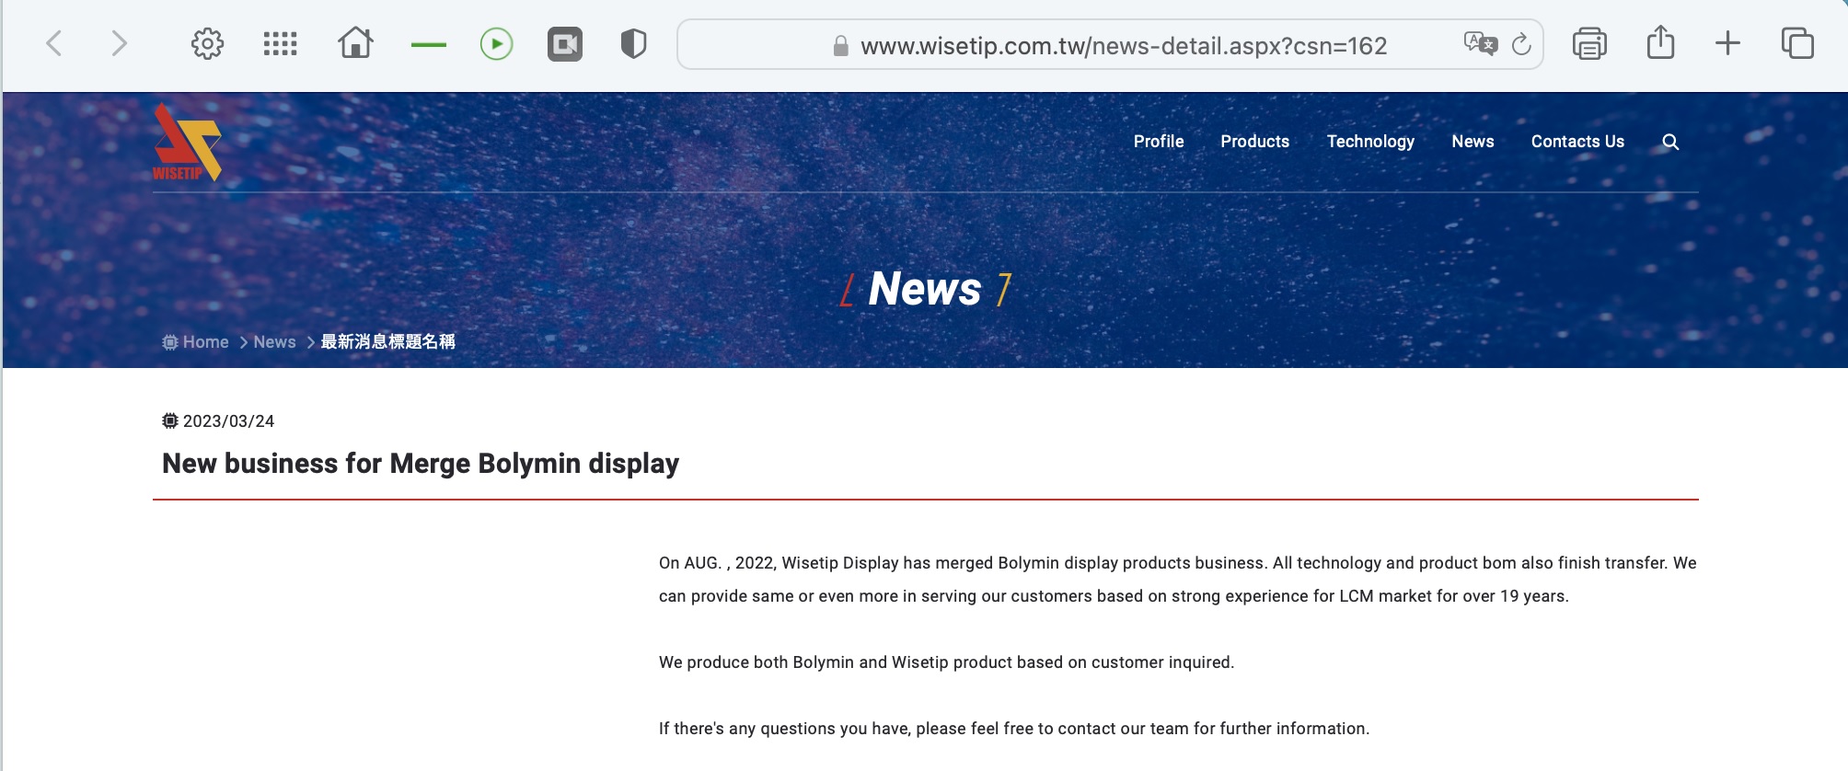Go forward to the next page
The height and width of the screenshot is (771, 1848).
click(119, 43)
